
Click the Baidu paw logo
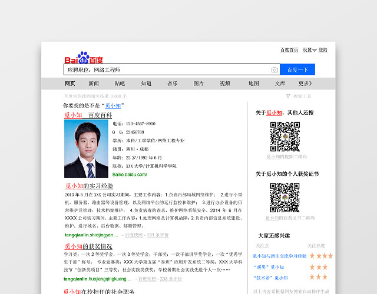pos(83,58)
